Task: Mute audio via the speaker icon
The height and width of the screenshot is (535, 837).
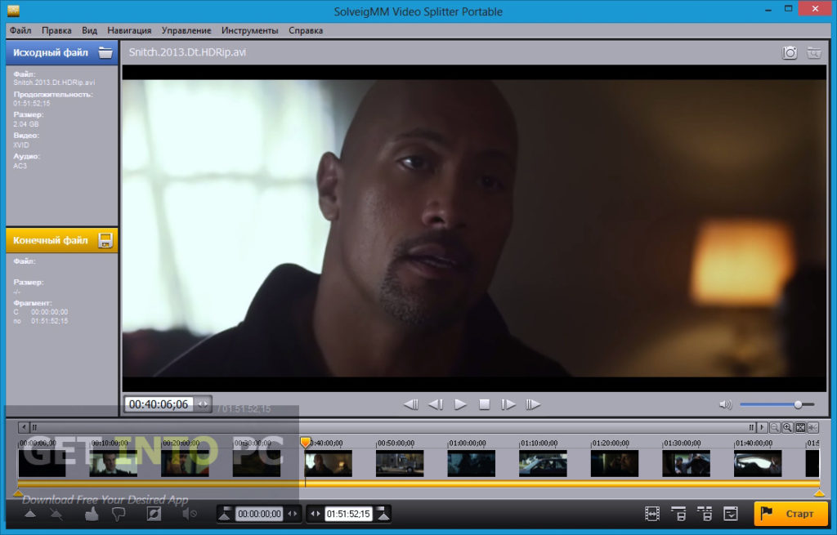Action: pos(726,405)
